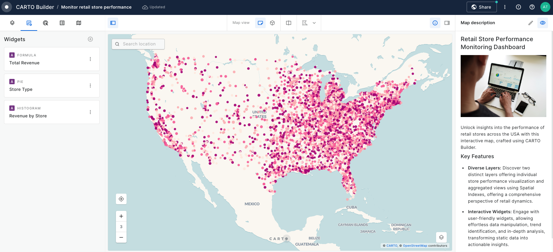
Task: Click the Search location field
Action: pos(139,44)
